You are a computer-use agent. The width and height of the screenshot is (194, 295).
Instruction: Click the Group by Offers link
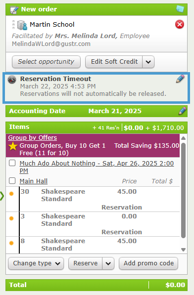32,138
